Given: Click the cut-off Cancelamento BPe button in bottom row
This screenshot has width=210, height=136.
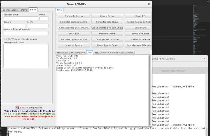Looking at the screenshot, I should (x=138, y=45).
